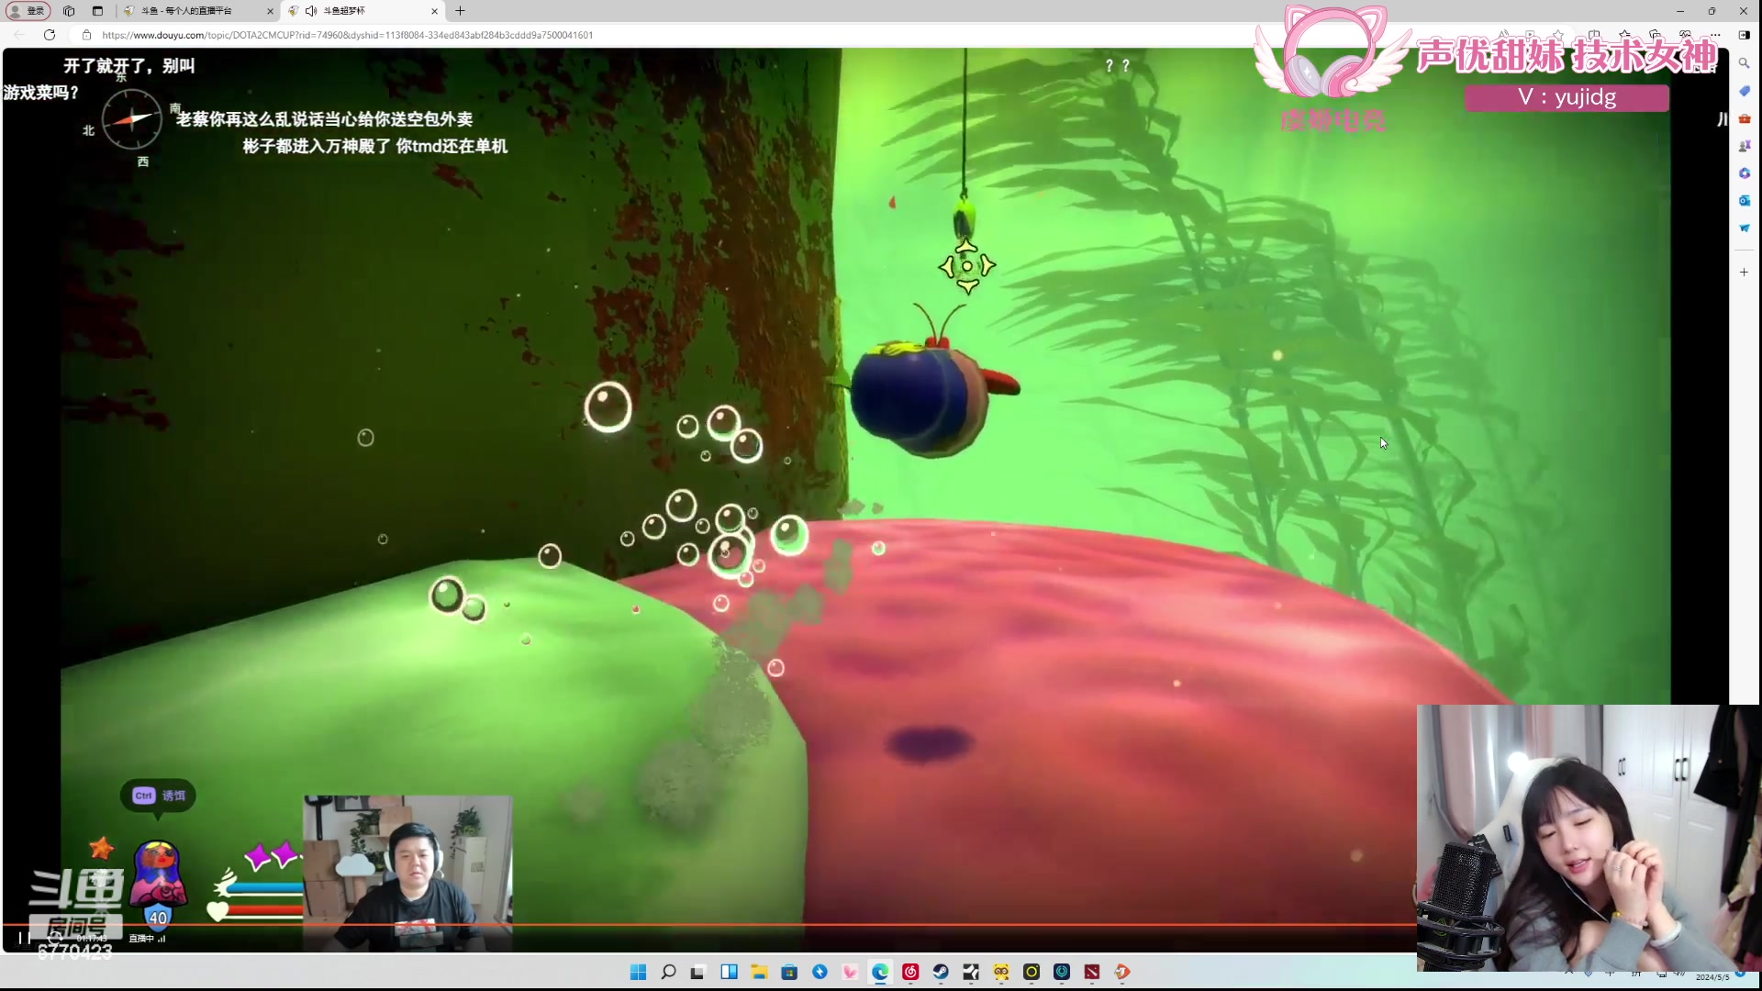Toggle the Edge sidebar pane button
The image size is (1762, 991).
pyautogui.click(x=1744, y=35)
